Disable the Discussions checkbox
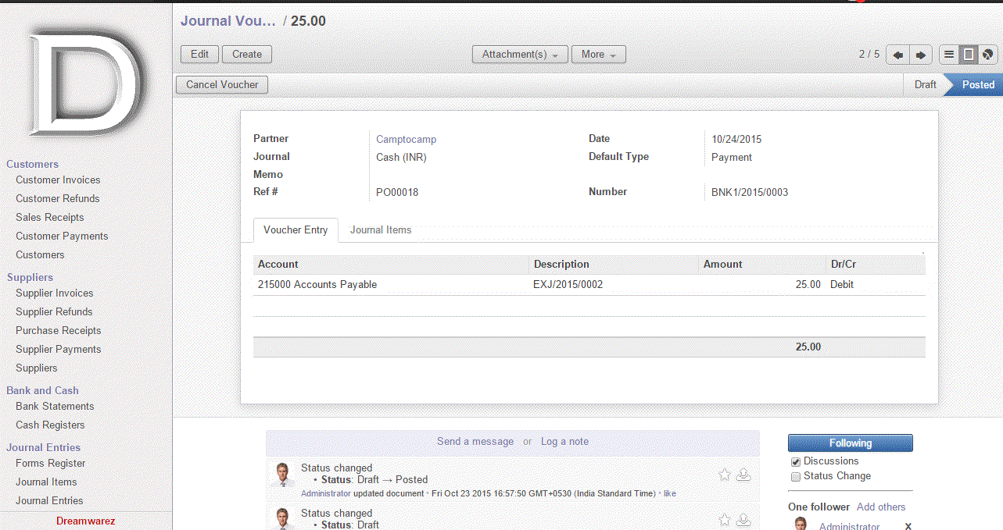Image resolution: width=1003 pixels, height=530 pixels. (794, 461)
